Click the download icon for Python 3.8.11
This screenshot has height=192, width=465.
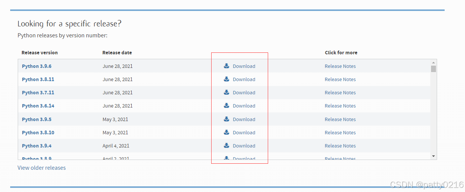pyautogui.click(x=226, y=79)
